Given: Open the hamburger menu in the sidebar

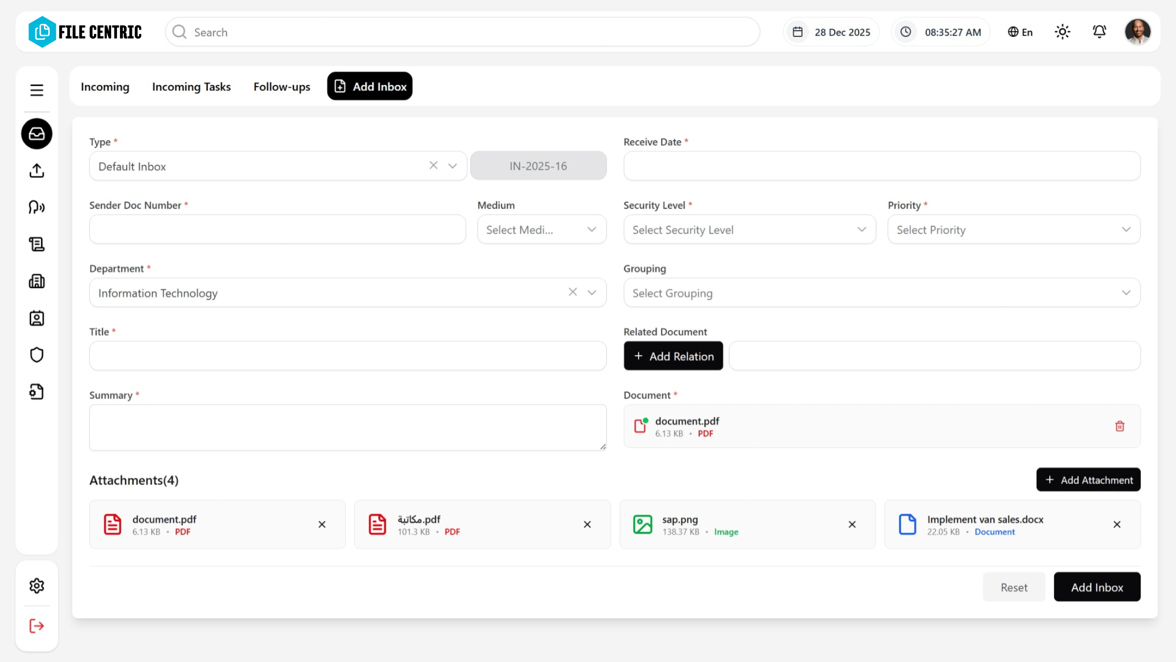Looking at the screenshot, I should pos(36,90).
